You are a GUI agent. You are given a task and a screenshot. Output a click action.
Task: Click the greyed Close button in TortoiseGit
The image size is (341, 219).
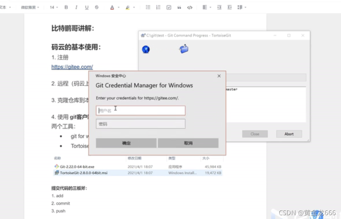[x=255, y=134]
